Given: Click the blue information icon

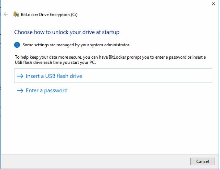Looking at the screenshot, I should tap(17, 45).
